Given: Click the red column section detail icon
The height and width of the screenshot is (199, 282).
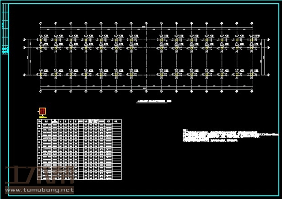Looking at the screenshot, I should (42, 111).
